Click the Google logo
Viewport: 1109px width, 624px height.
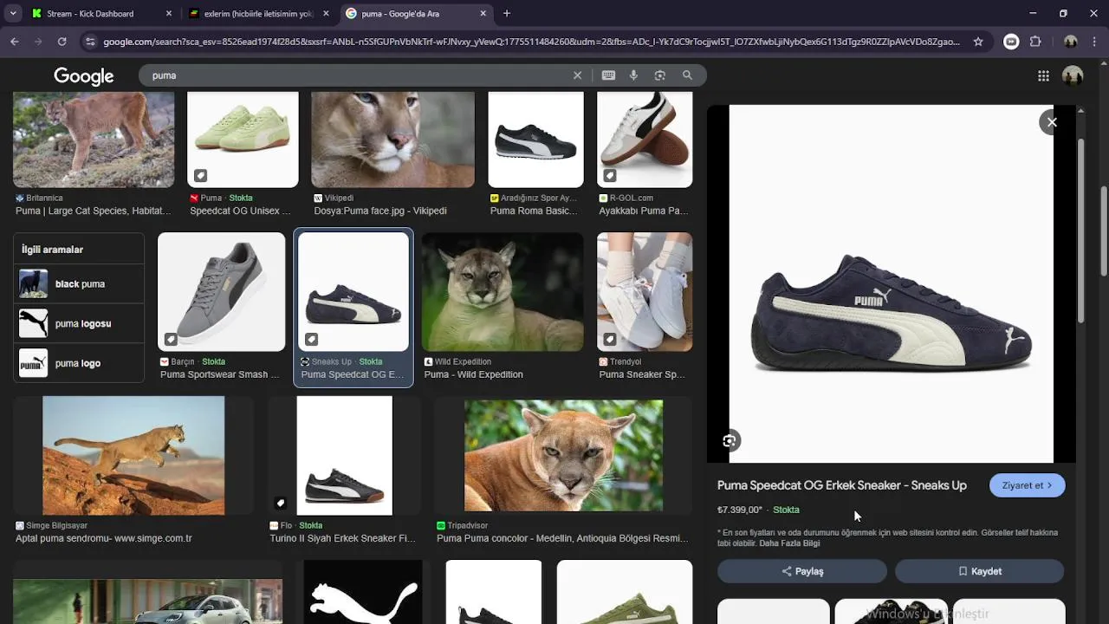tap(84, 75)
